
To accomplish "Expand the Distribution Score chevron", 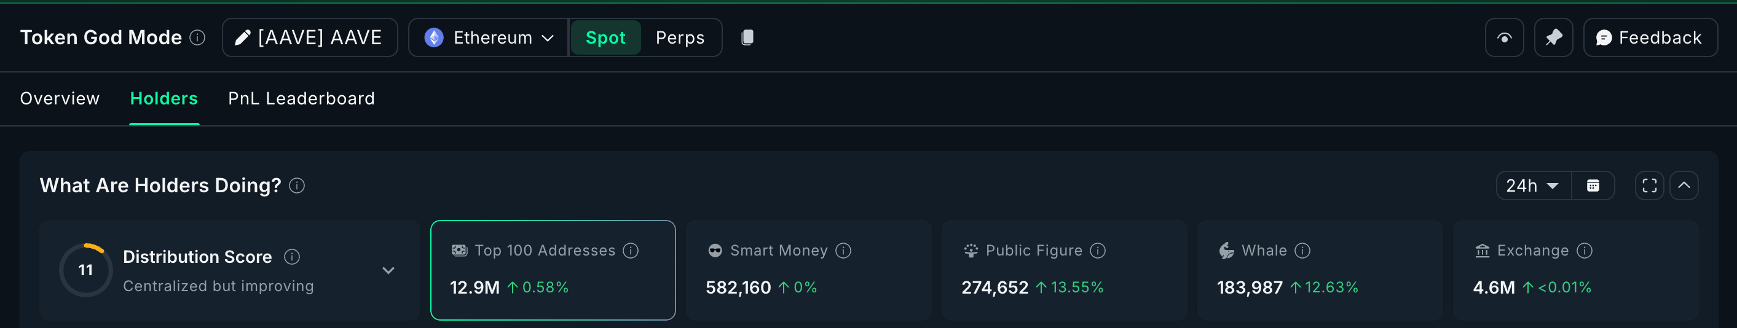I will tap(388, 270).
